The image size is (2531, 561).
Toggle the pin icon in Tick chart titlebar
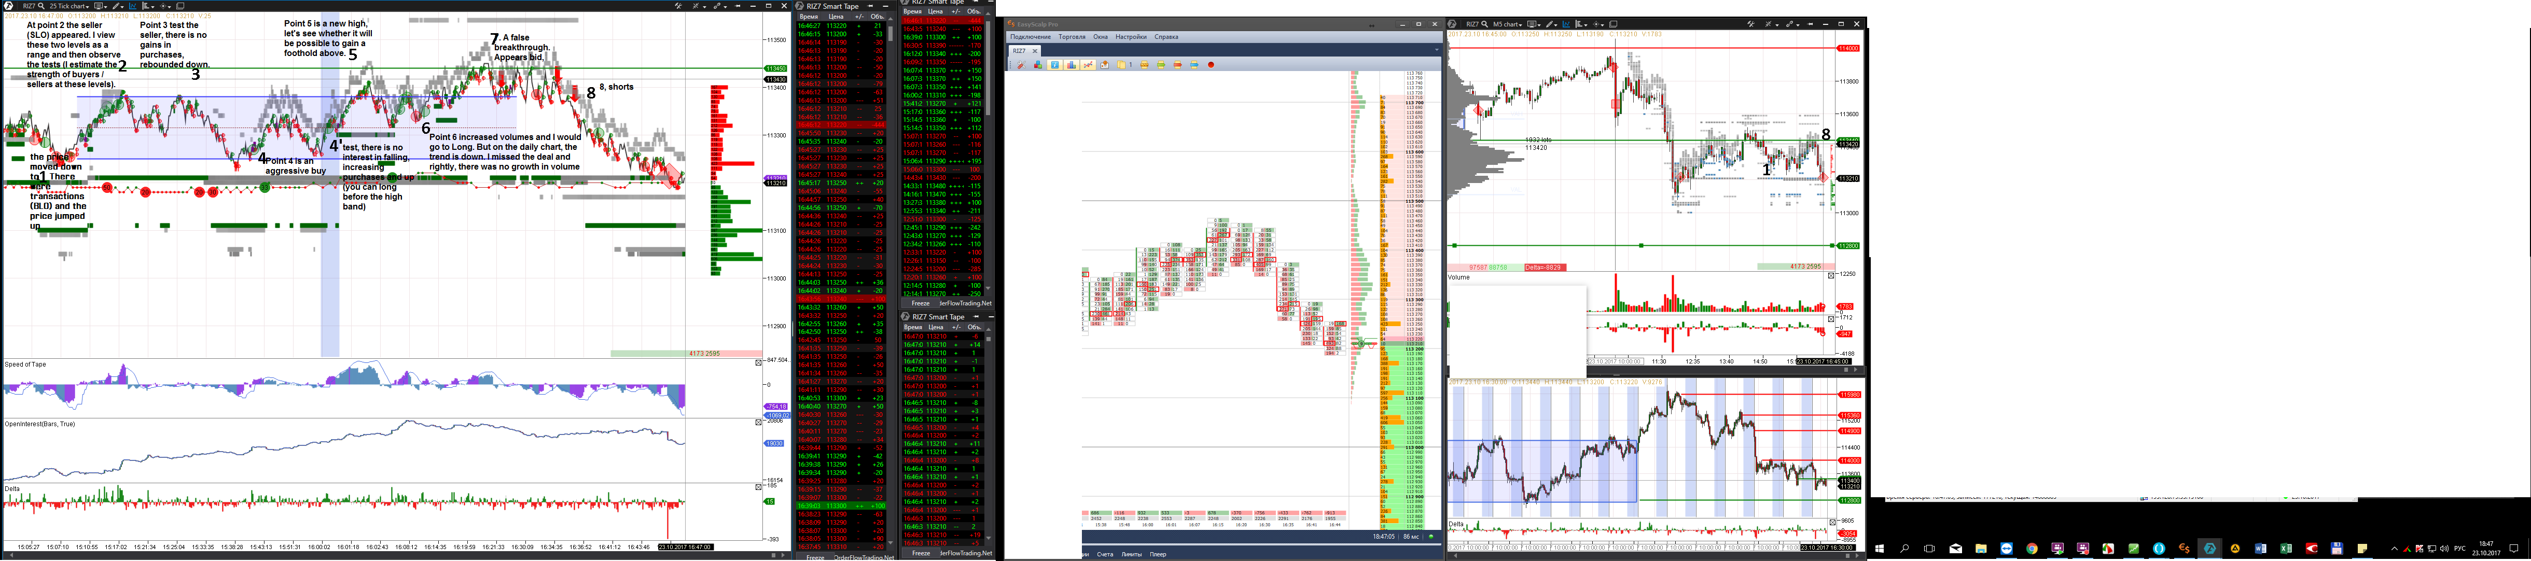[737, 6]
